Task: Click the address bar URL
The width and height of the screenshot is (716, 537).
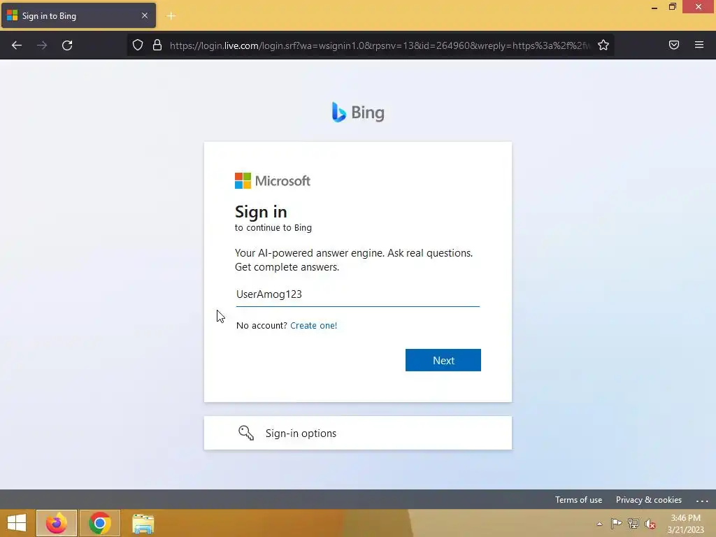Action: click(x=380, y=45)
